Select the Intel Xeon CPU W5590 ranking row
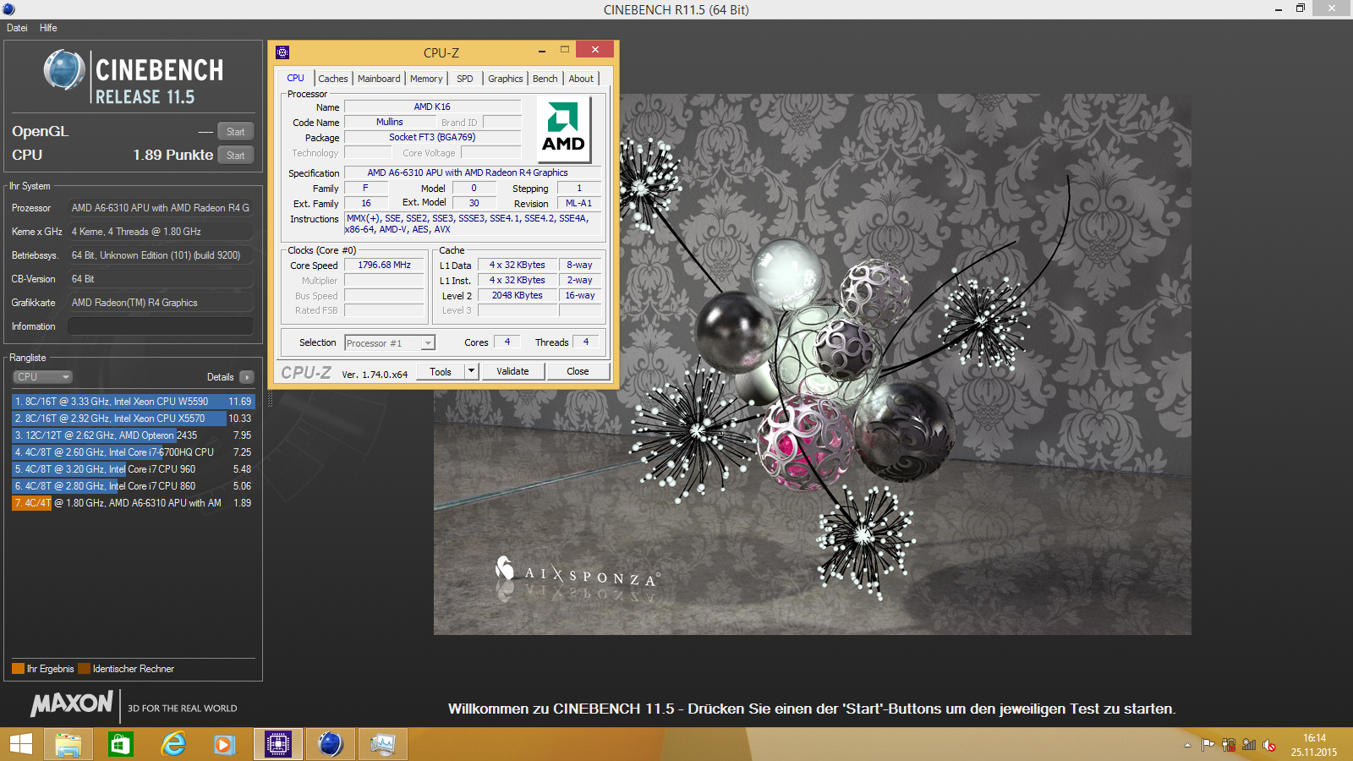The image size is (1353, 761). point(133,402)
